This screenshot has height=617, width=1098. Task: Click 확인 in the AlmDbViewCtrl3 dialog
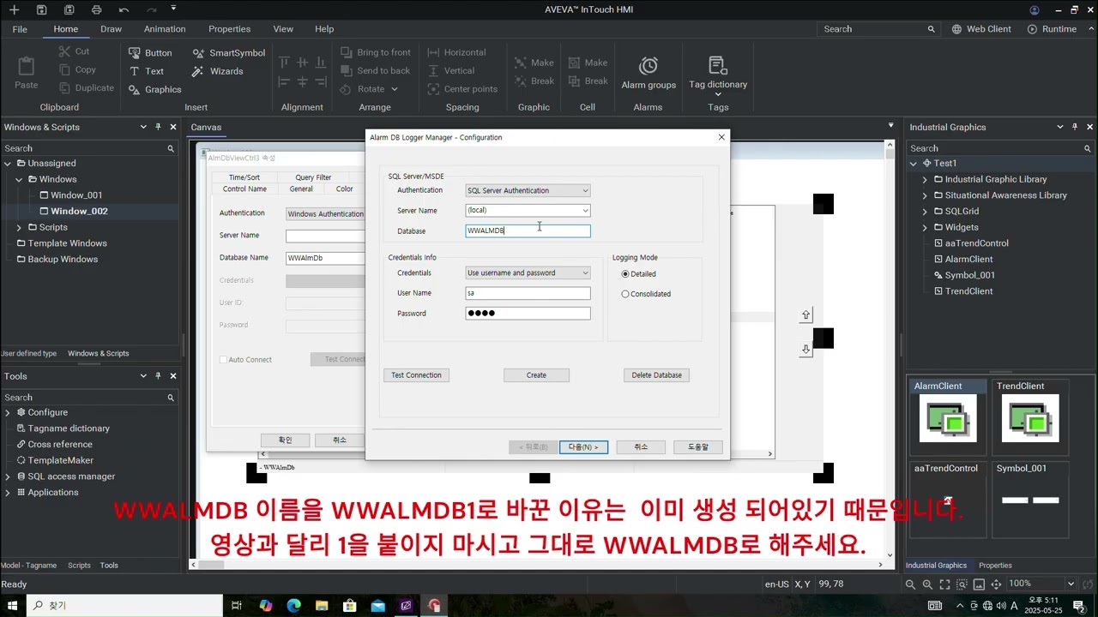285,440
